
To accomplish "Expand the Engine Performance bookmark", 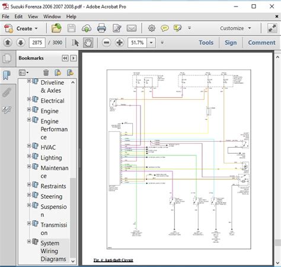I will tap(29, 119).
